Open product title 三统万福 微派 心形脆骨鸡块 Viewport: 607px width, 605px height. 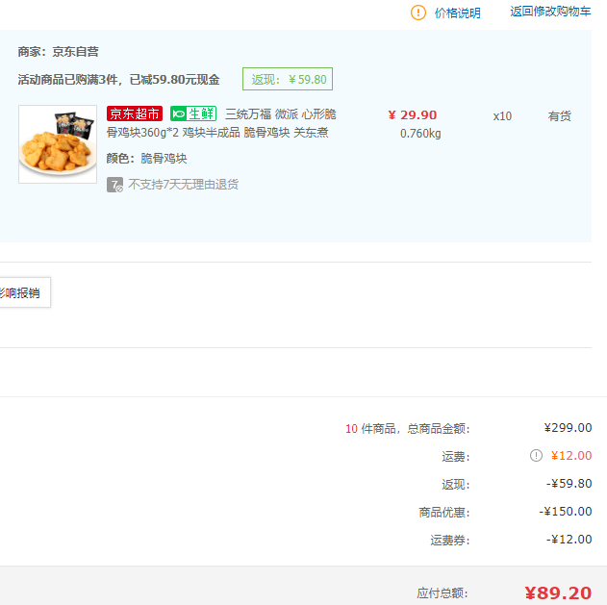[x=221, y=123]
